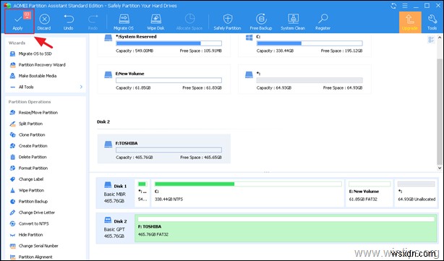Screen dimensions: 444x261
Task: Apply pending operations with Apply button
Action: 20,22
